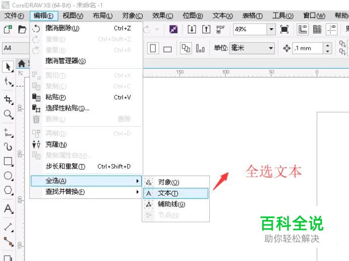Select 辅助线(G) in Select All submenu

tap(176, 204)
